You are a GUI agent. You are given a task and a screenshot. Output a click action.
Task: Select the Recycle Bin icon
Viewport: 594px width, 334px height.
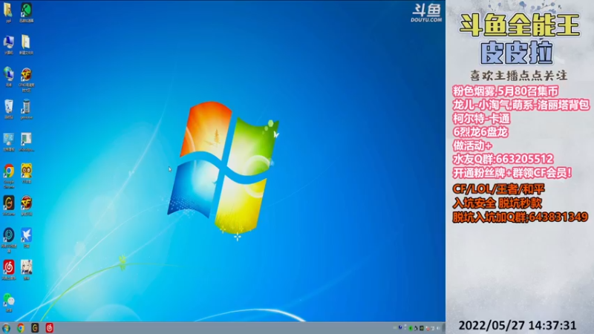[8, 109]
